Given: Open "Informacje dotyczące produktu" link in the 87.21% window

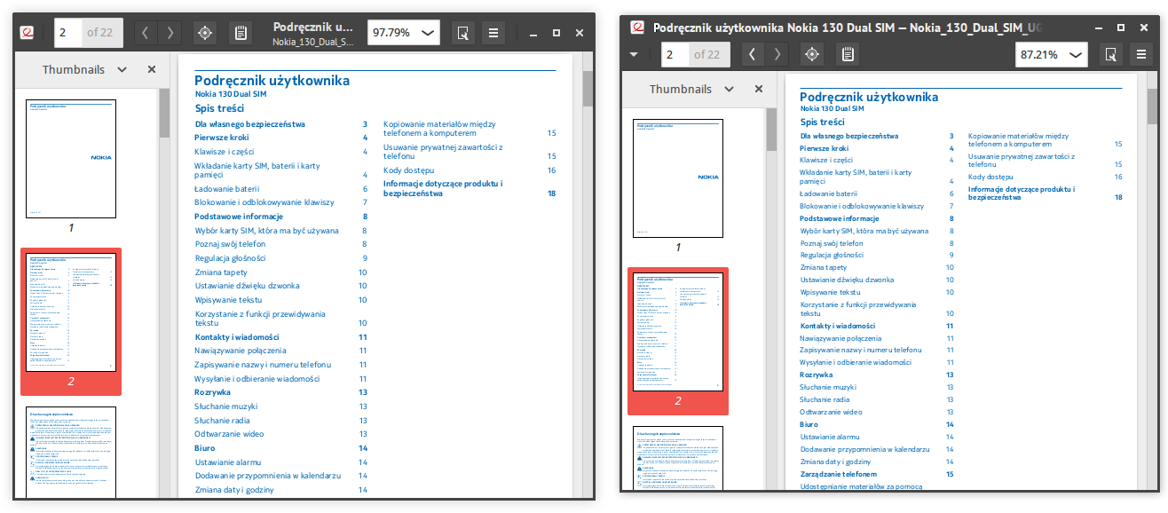Looking at the screenshot, I should coord(1022,193).
